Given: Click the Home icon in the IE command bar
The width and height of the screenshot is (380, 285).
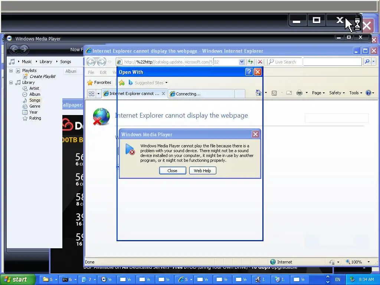Looking at the screenshot, I should 259,93.
